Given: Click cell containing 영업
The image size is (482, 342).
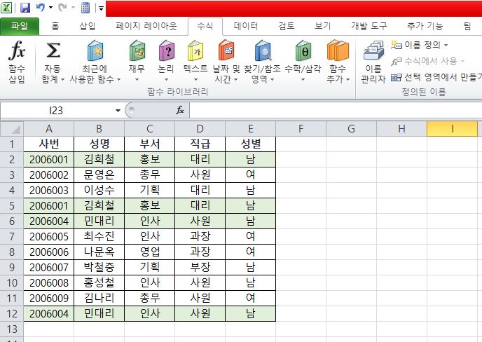Looking at the screenshot, I should coord(150,252).
